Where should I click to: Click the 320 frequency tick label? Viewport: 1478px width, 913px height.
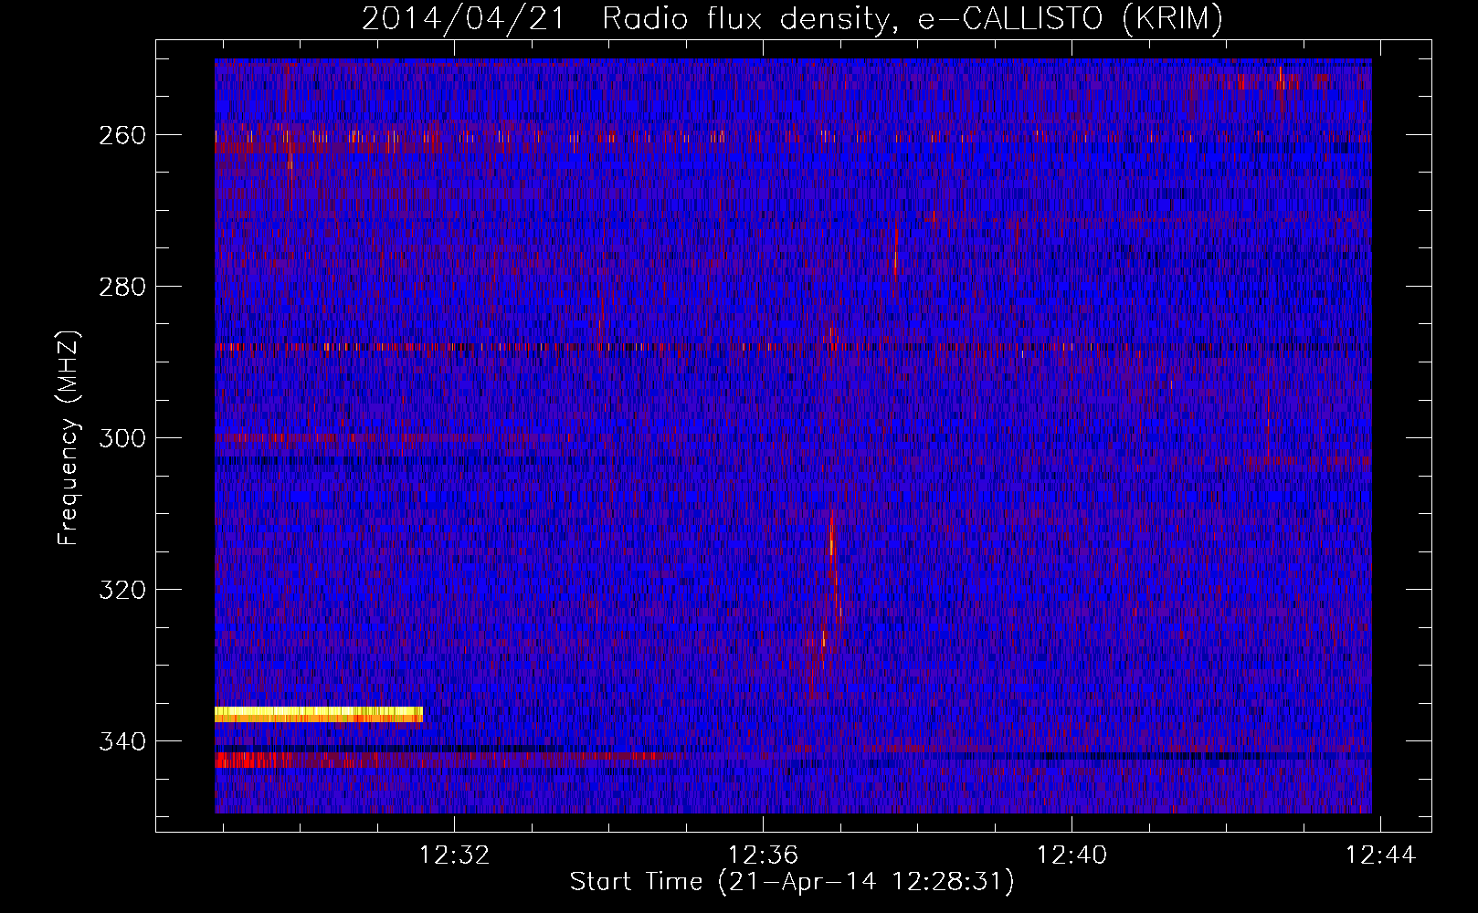(122, 590)
